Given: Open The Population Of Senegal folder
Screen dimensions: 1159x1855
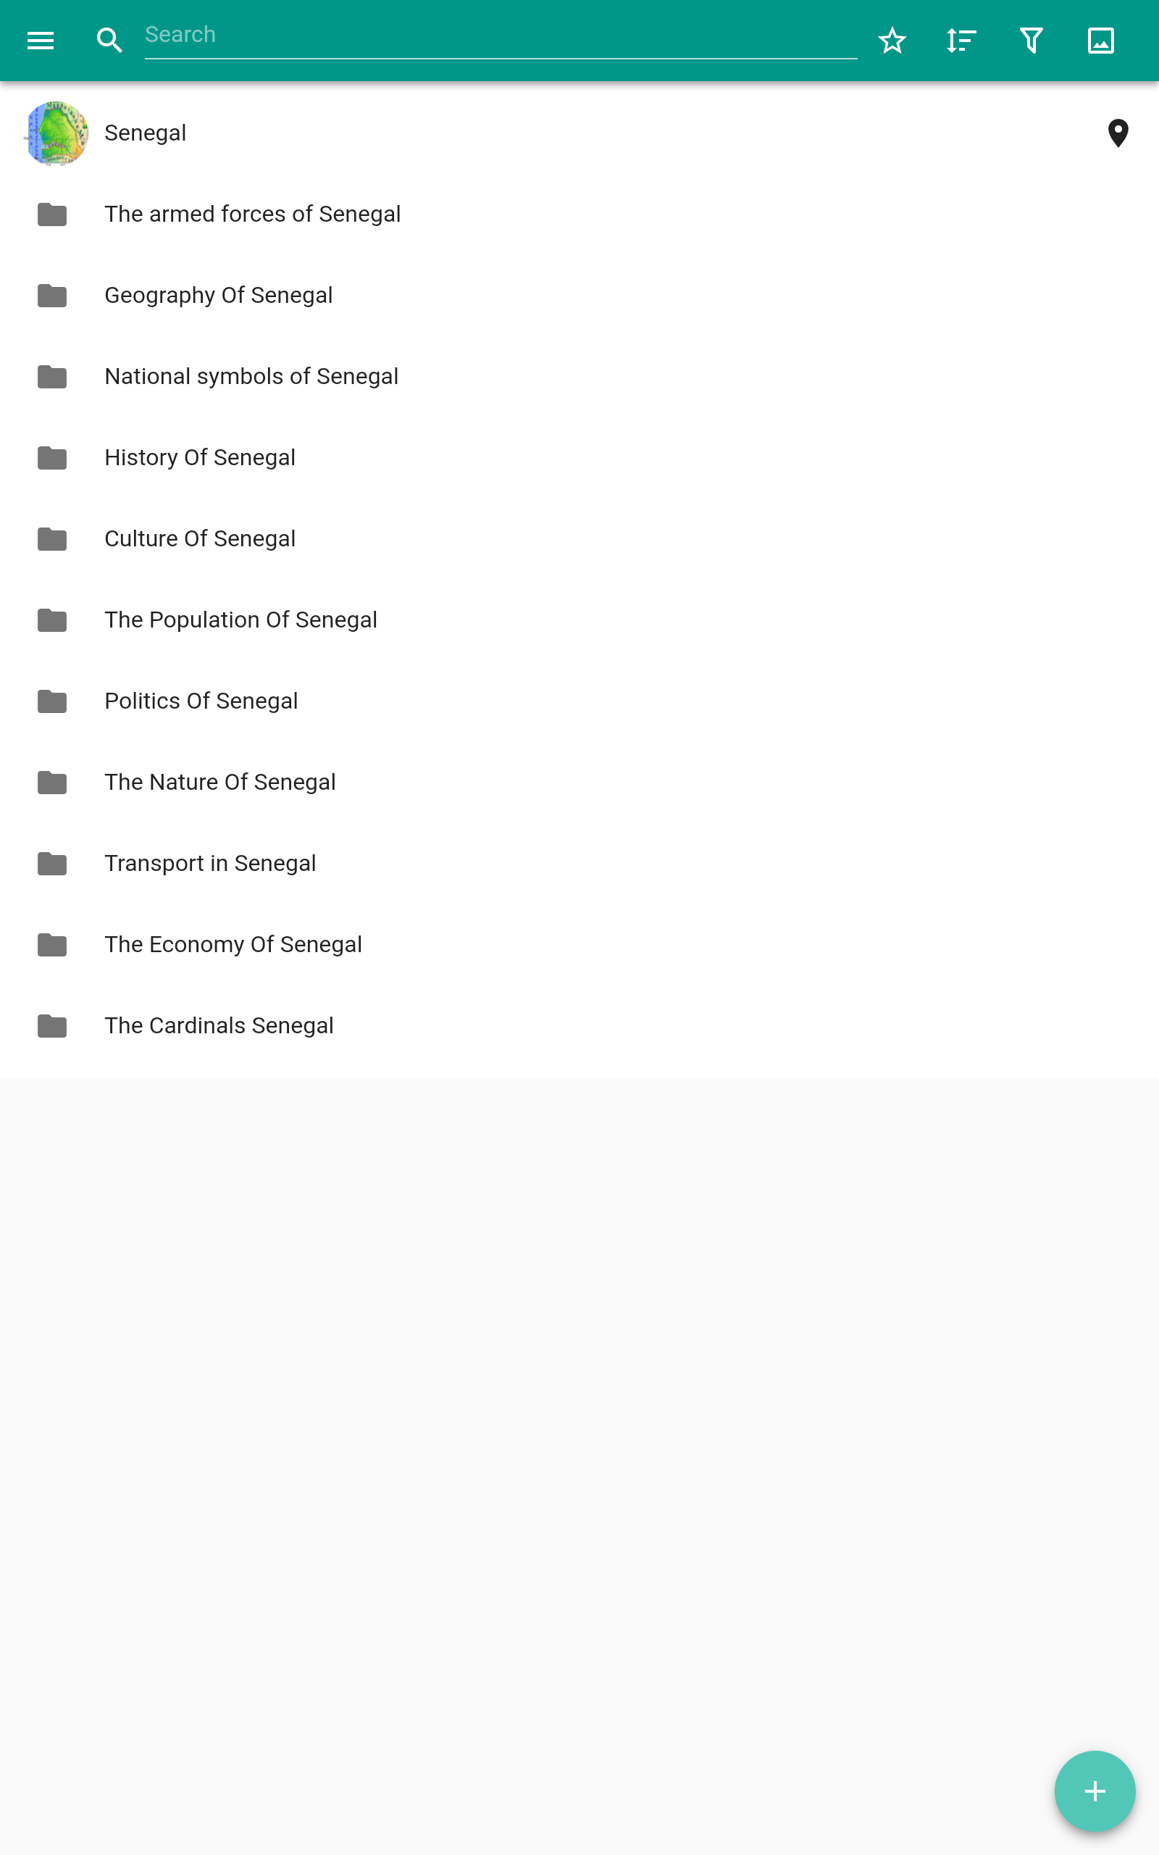Looking at the screenshot, I should pos(240,620).
